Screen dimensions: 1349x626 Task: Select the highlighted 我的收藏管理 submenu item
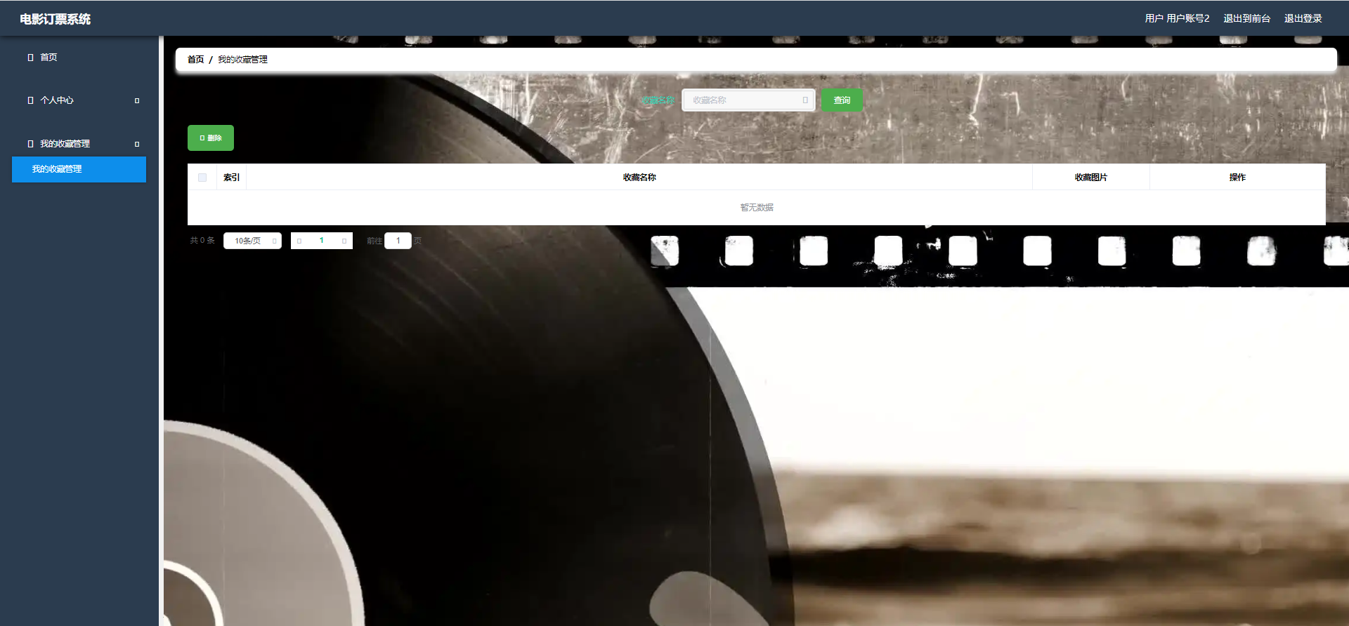tap(79, 169)
